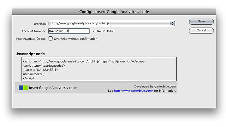Open the http://www.garterblue.com/ link
Viewport: 226px width, 127px height.
point(133,91)
